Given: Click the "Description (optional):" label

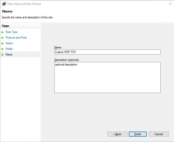Looking at the screenshot, I should click(67, 60).
